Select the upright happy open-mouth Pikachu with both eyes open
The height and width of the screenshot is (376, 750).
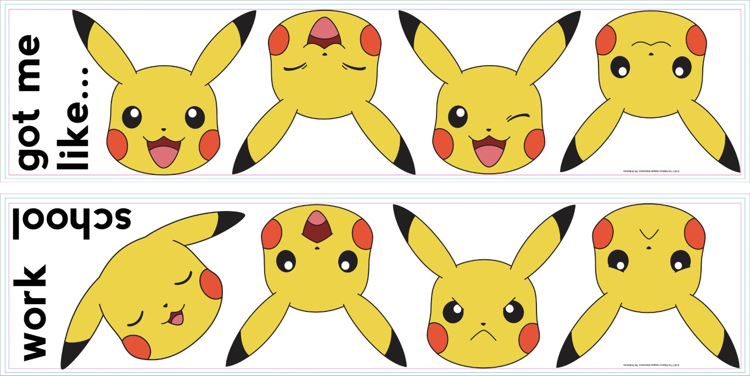point(164,92)
